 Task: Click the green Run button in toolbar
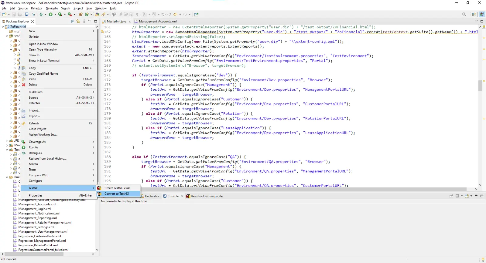(51, 14)
